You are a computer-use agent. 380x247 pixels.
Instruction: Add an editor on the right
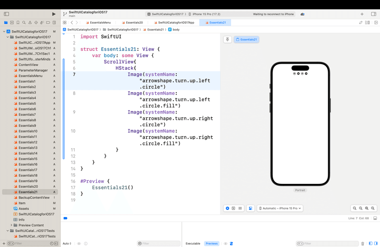point(376,22)
